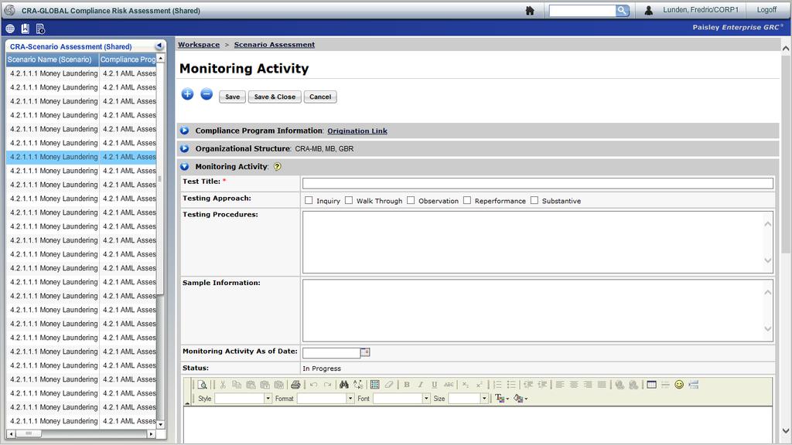Image resolution: width=792 pixels, height=445 pixels.
Task: Collapse the editor toolbar handle arrow
Action: (x=187, y=403)
